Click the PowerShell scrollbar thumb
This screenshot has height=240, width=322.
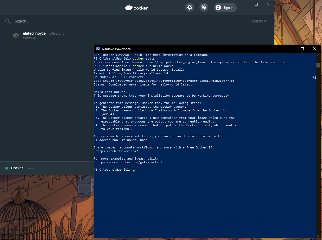click(x=318, y=65)
